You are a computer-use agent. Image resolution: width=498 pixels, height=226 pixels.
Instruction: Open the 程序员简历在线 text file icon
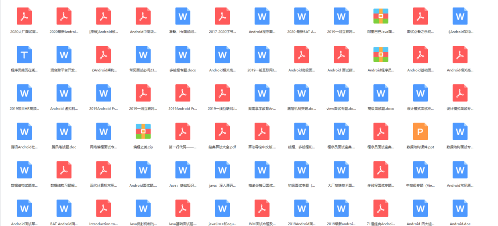point(24,55)
